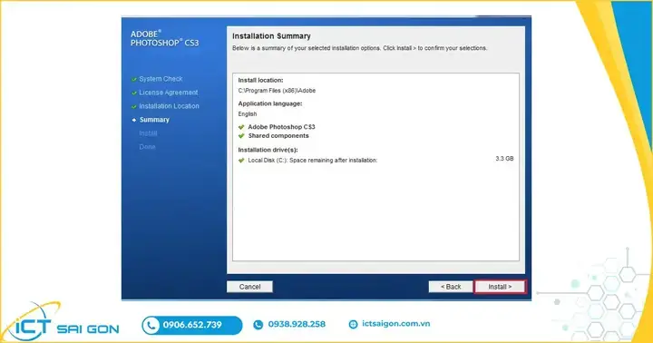Click checkmark beside Shared components

click(x=241, y=136)
